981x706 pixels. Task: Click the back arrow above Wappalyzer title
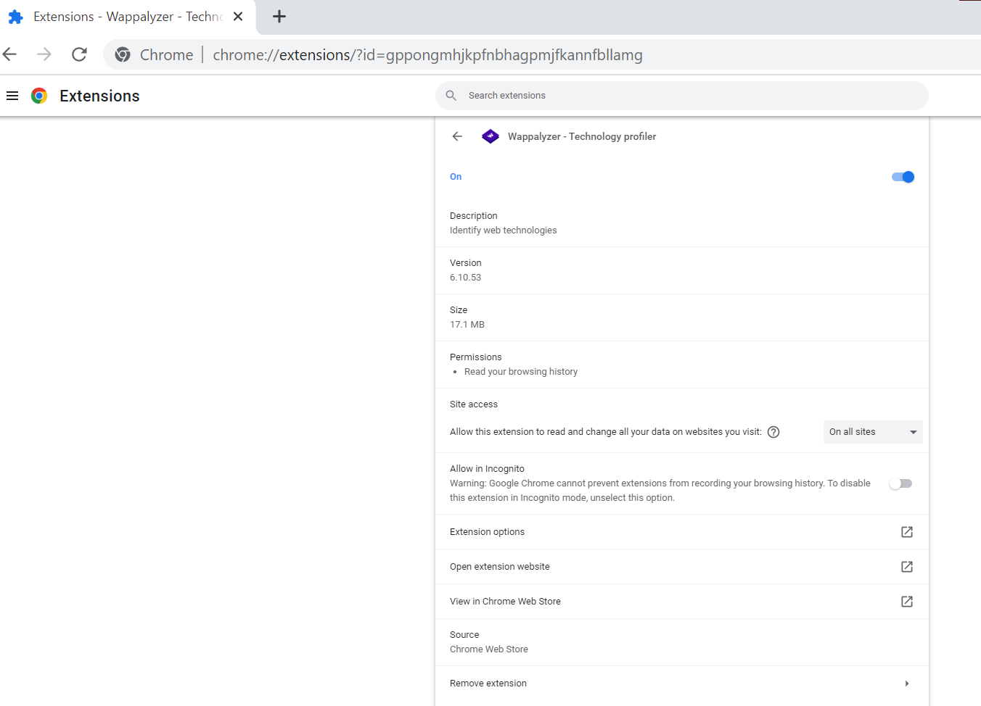[x=456, y=136]
